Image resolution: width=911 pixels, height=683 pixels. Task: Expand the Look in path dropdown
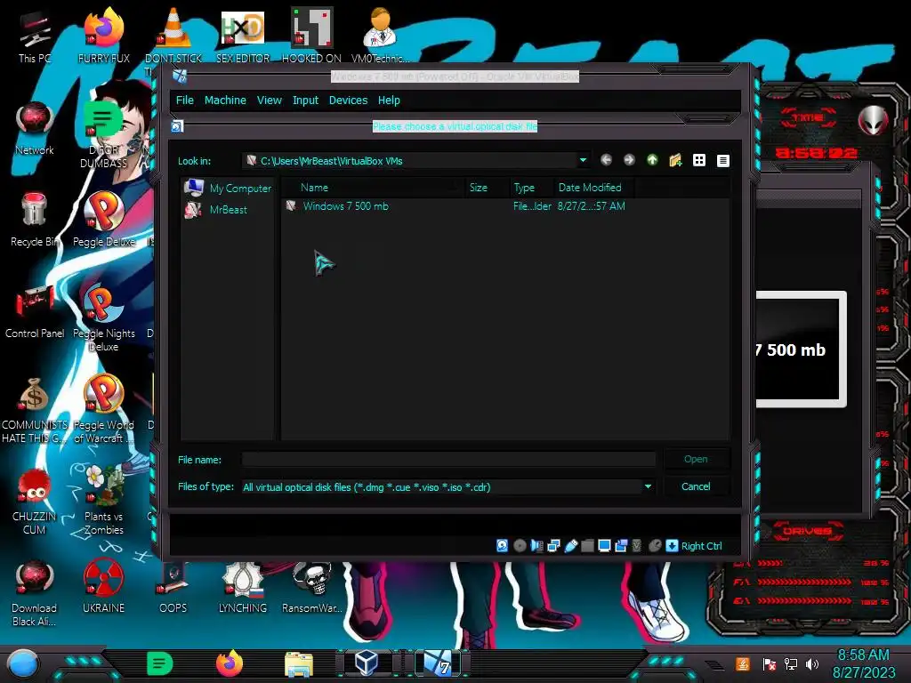pos(583,160)
